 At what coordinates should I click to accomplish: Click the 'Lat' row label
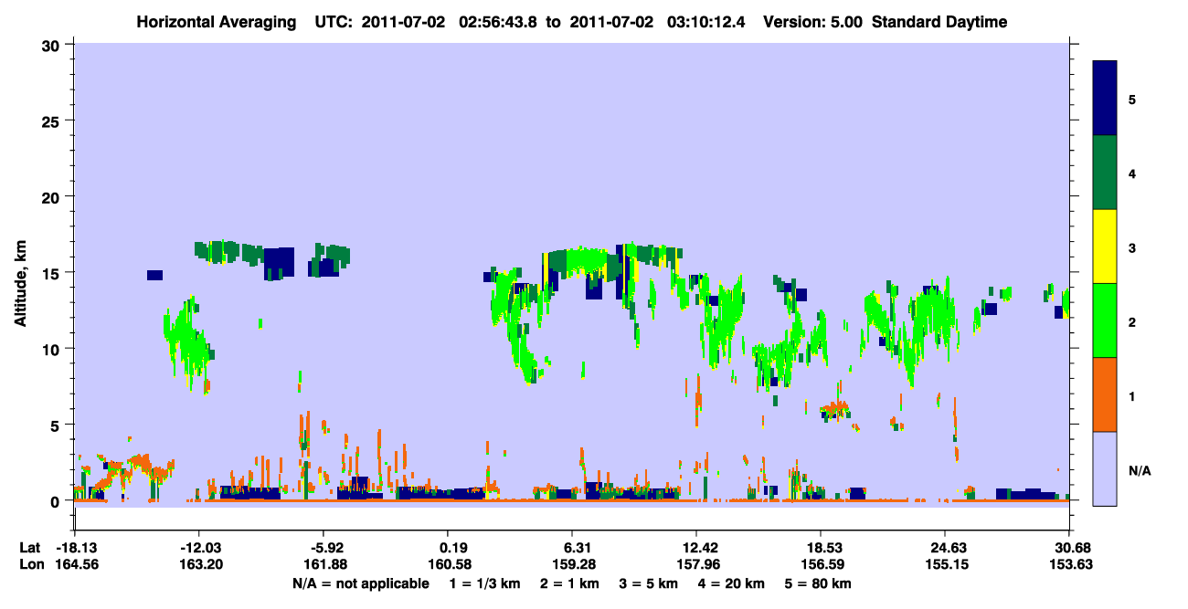pos(30,548)
